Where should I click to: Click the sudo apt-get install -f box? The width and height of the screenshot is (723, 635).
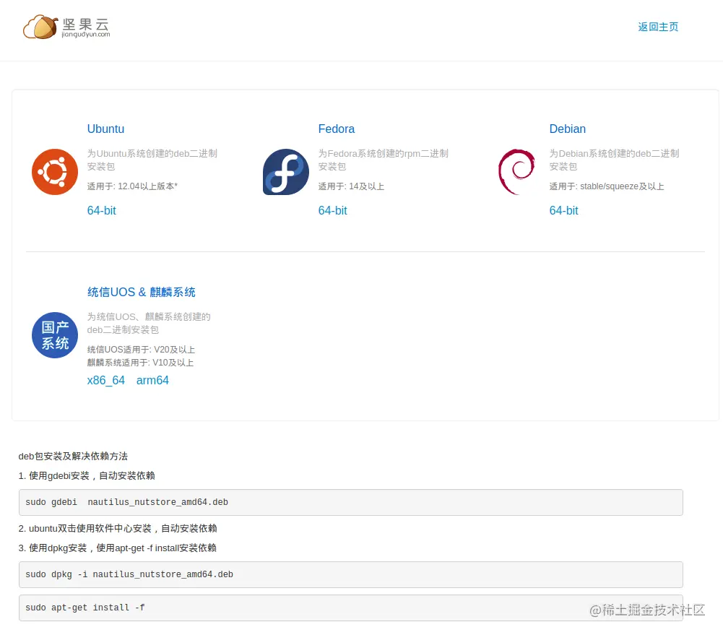click(350, 608)
